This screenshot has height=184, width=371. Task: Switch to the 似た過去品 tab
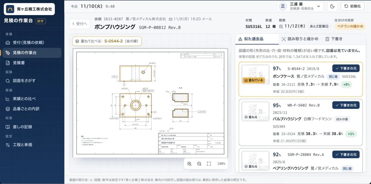point(257,39)
